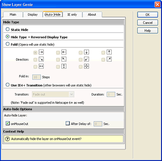Open the About tab
This screenshot has width=162, height=161.
pyautogui.click(x=92, y=15)
